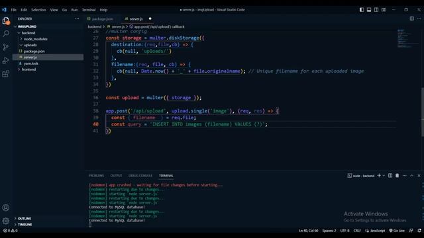The height and width of the screenshot is (238, 424).
Task: Click backend breadcrumb segment
Action: click(94, 26)
